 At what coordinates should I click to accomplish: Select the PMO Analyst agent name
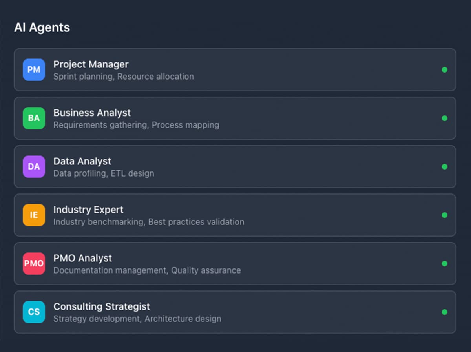point(82,258)
